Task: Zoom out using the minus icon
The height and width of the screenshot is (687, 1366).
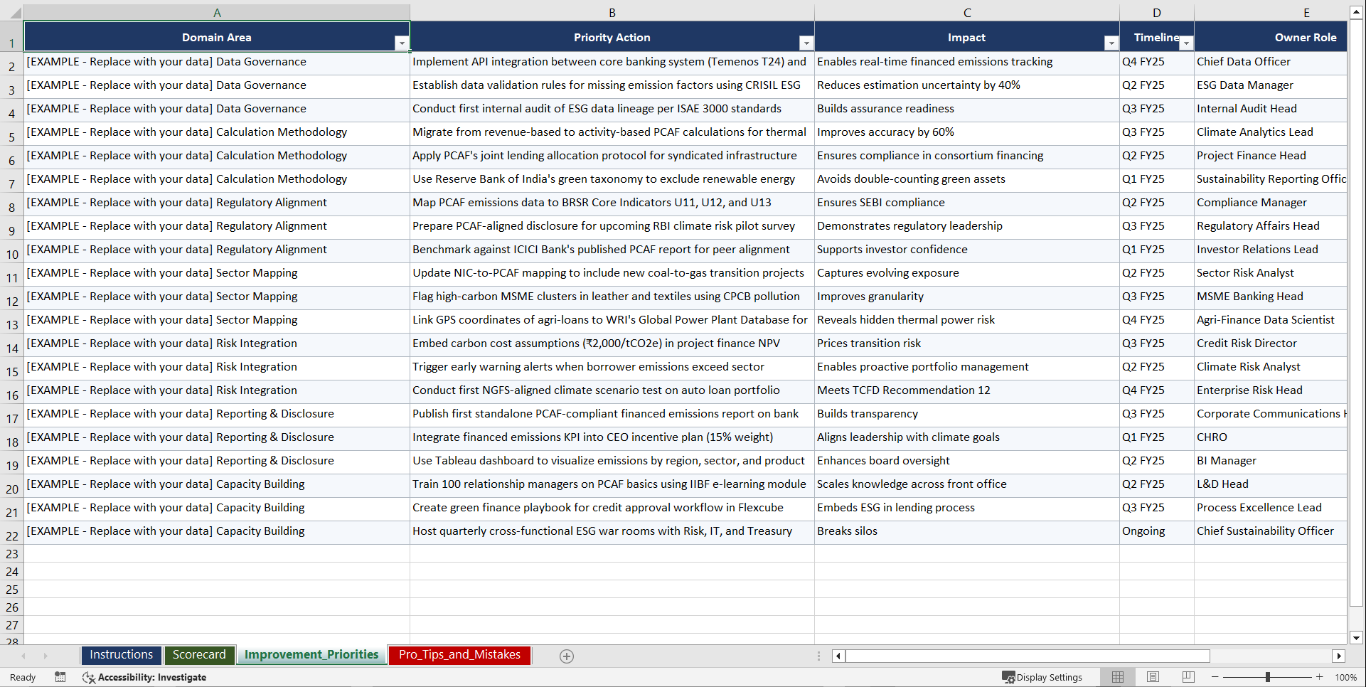Action: (x=1215, y=677)
